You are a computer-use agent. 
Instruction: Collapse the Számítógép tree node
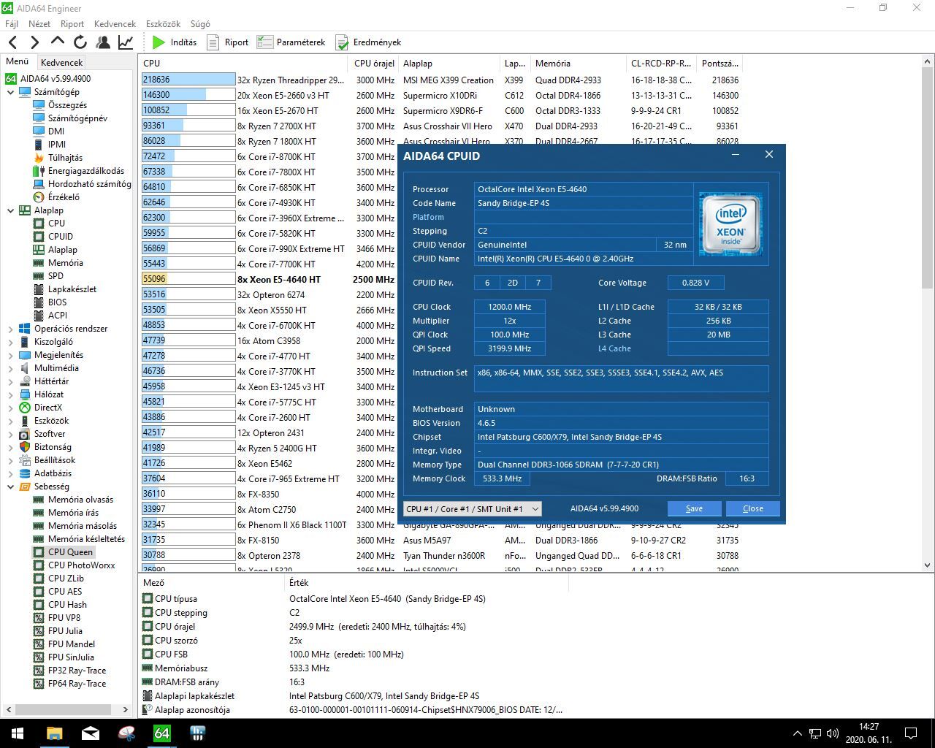(10, 92)
